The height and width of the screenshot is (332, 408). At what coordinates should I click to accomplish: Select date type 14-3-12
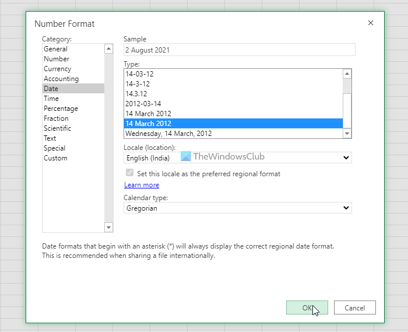[233, 84]
